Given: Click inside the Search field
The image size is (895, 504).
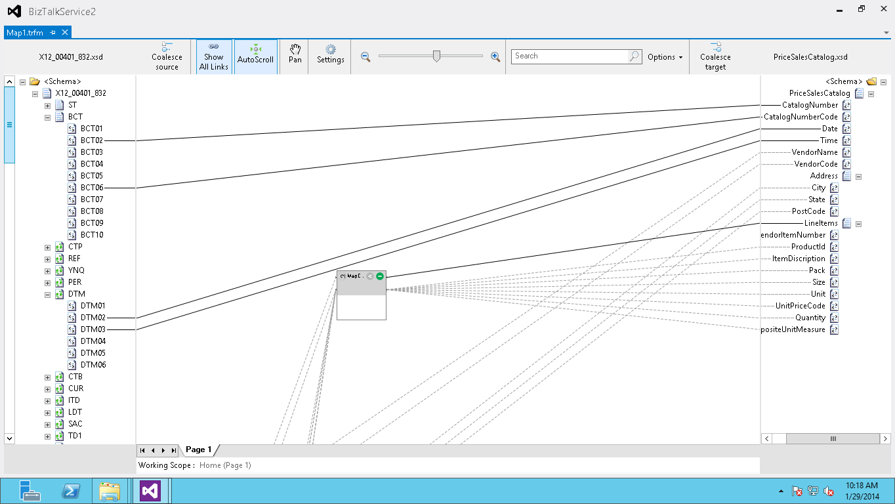Looking at the screenshot, I should (x=570, y=56).
